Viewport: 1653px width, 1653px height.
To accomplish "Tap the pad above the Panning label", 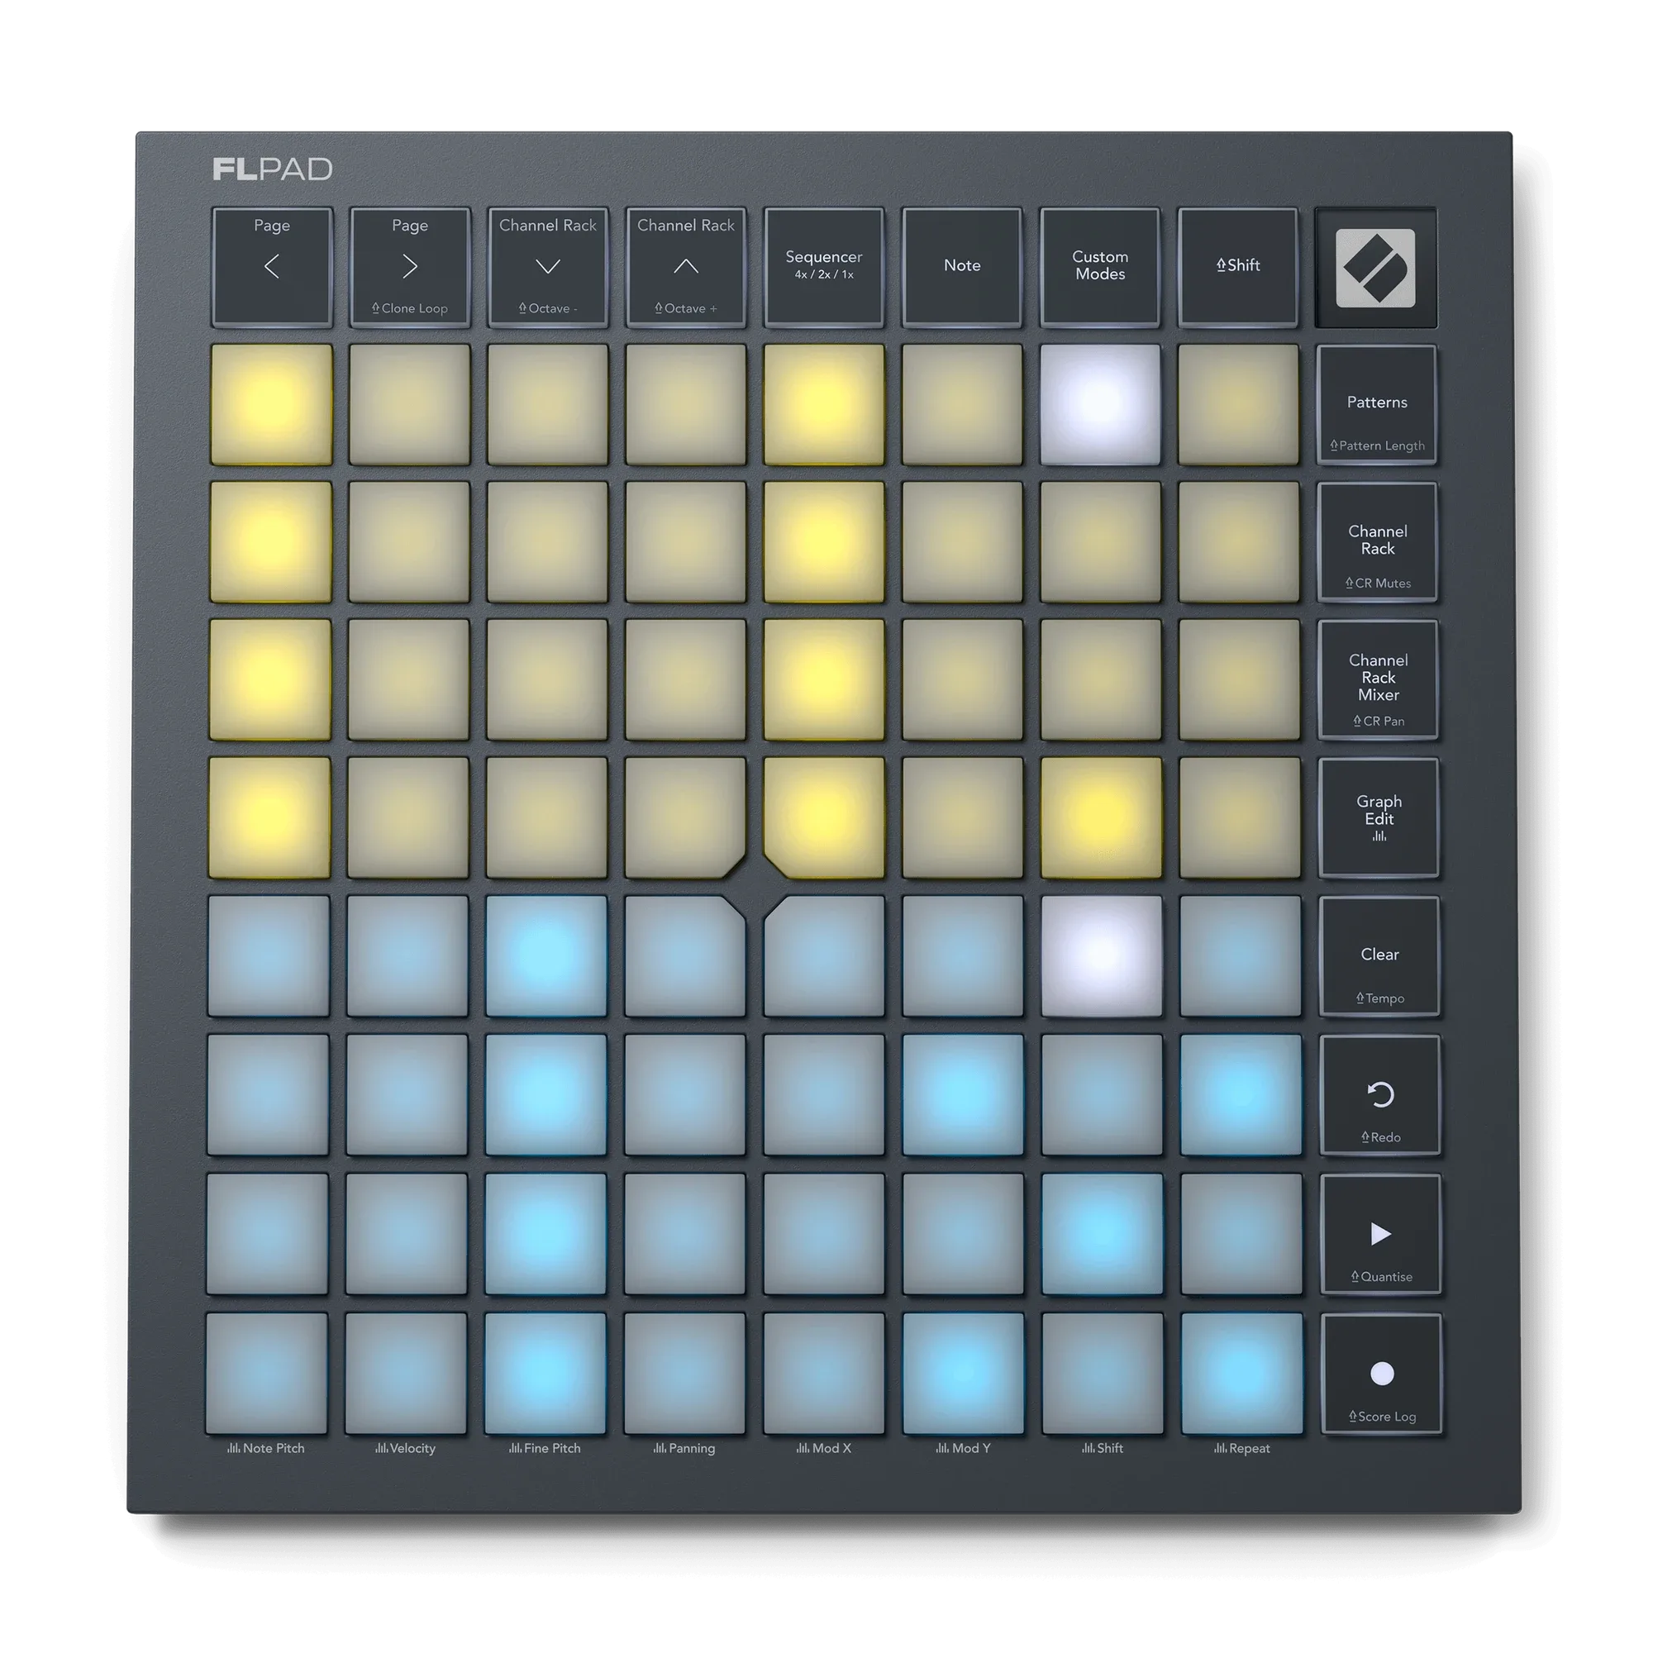I will [x=684, y=1374].
